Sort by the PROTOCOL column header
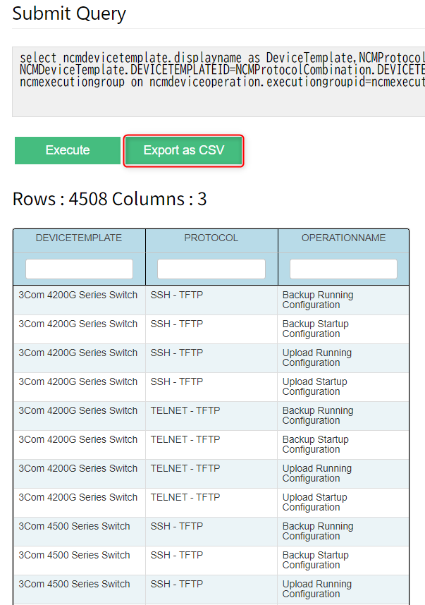The image size is (425, 605). point(211,238)
